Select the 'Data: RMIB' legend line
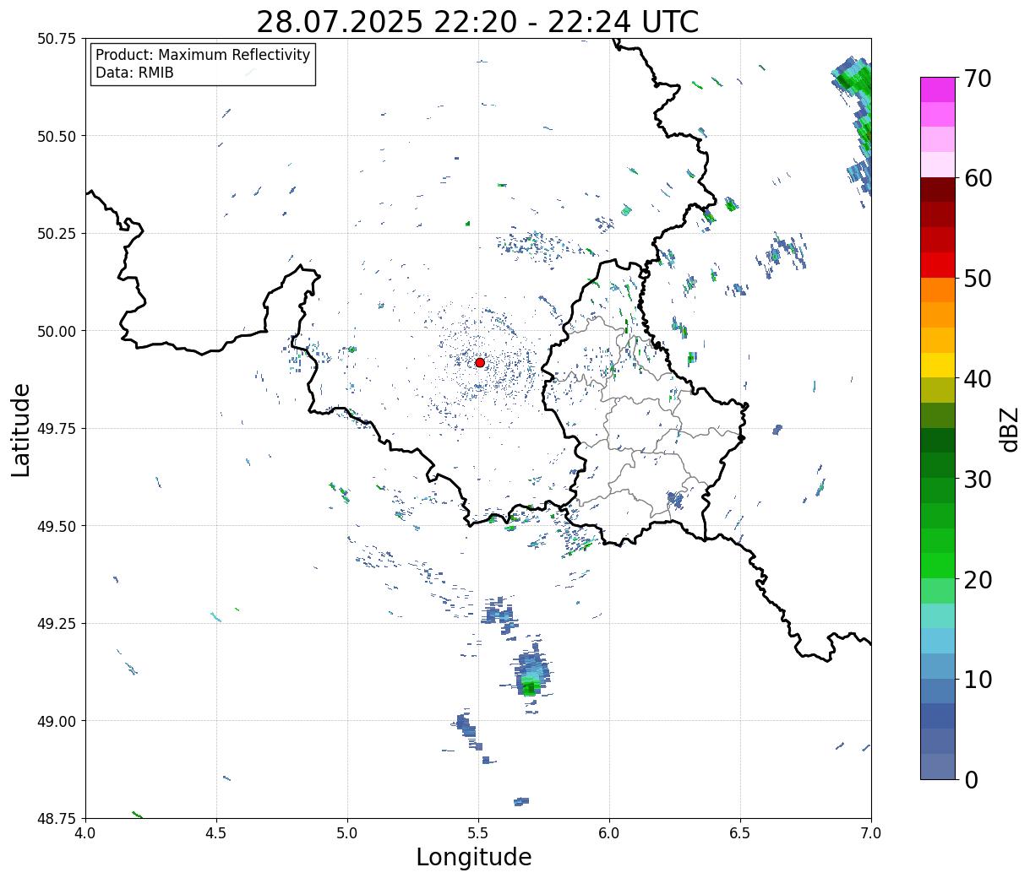The width and height of the screenshot is (1030, 878). point(134,73)
